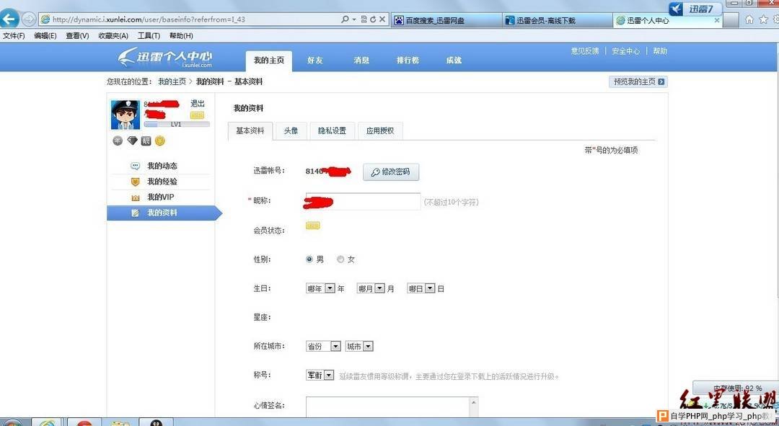Image resolution: width=779 pixels, height=426 pixels.
Task: Open the 军衔 title dropdown
Action: [320, 376]
